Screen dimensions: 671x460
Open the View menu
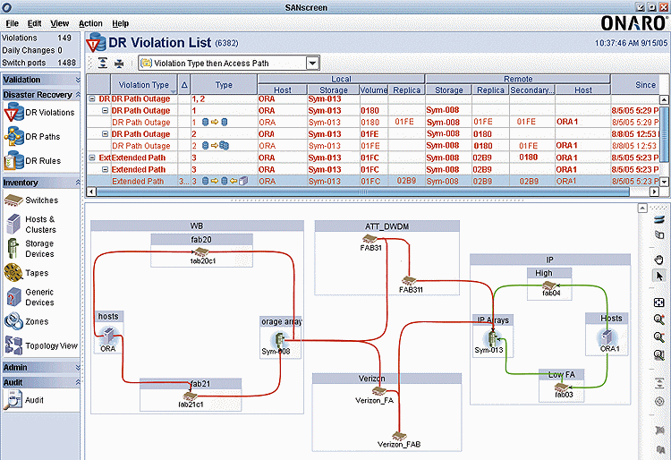point(59,23)
